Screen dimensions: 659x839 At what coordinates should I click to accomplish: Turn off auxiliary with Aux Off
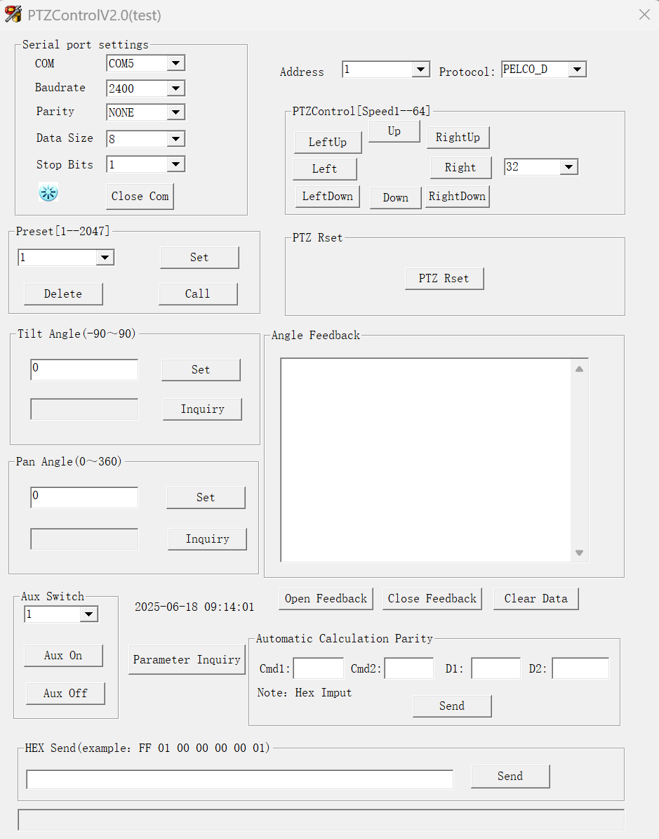click(x=65, y=694)
